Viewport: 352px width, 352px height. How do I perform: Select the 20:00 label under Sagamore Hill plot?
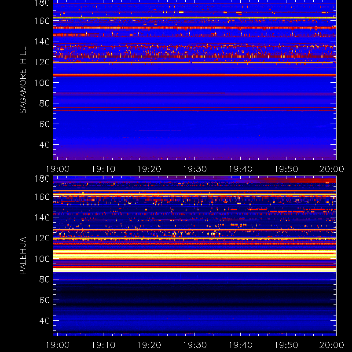click(x=332, y=169)
